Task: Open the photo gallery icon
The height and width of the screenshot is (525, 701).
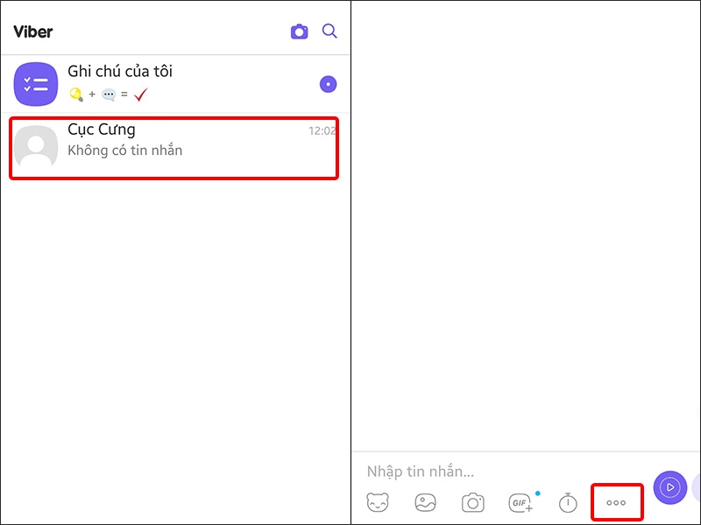Action: [x=425, y=502]
